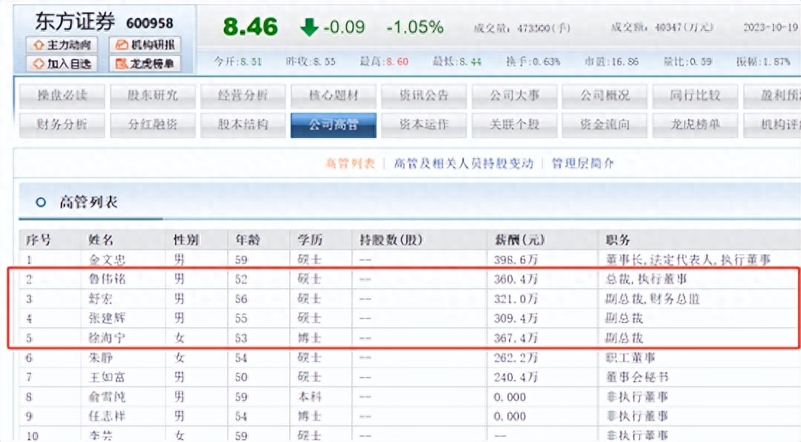
Task: Open the 资金流向 tab
Action: 605,124
